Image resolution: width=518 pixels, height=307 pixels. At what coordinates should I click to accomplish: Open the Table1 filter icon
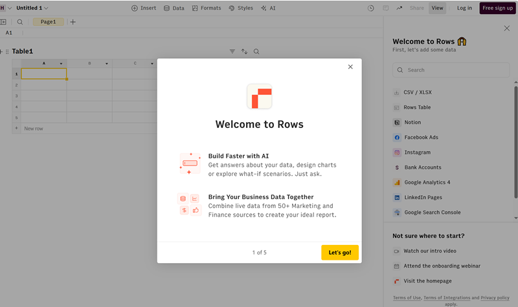pos(232,52)
